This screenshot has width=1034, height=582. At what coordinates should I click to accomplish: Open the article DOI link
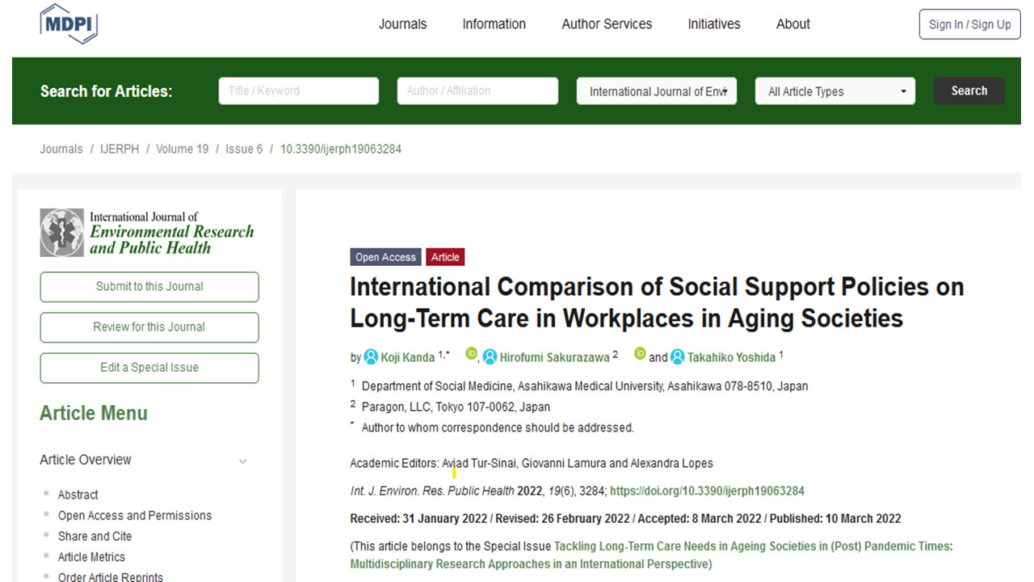coord(707,491)
